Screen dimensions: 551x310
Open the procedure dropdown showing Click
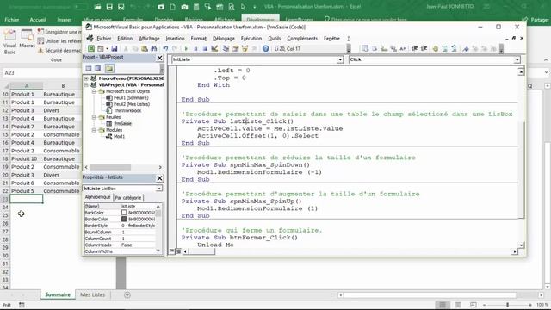coord(517,59)
